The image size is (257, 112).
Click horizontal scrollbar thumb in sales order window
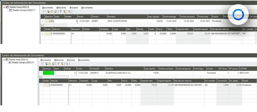pyautogui.click(x=54, y=25)
